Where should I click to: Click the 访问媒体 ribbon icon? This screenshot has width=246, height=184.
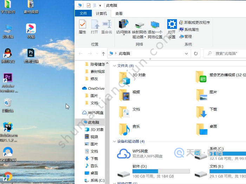[123, 24]
